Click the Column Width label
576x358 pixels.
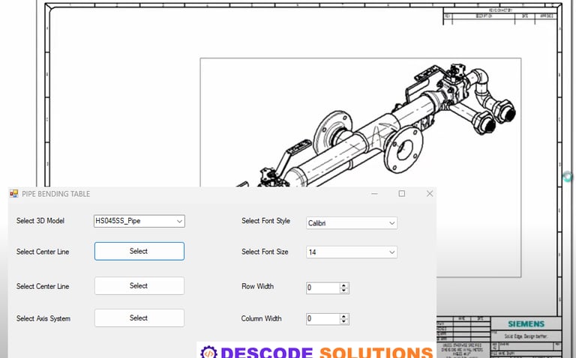tap(261, 319)
